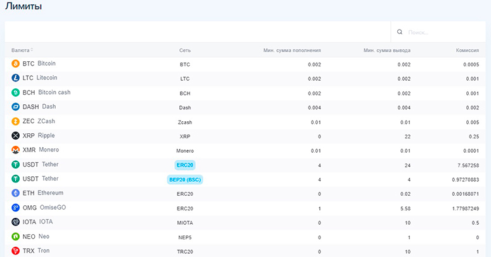The image size is (491, 257).
Task: Click the 0.25 Ripple commission value
Action: pos(474,137)
